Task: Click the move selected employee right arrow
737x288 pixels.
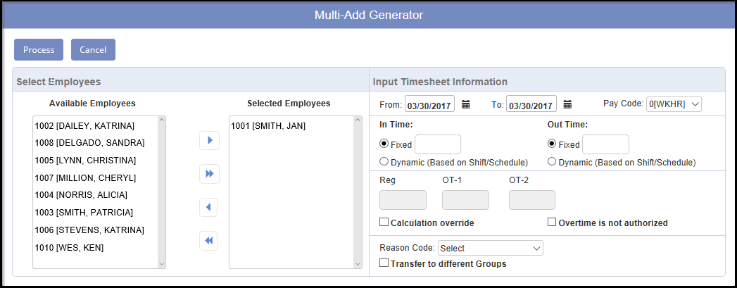Action: (209, 140)
